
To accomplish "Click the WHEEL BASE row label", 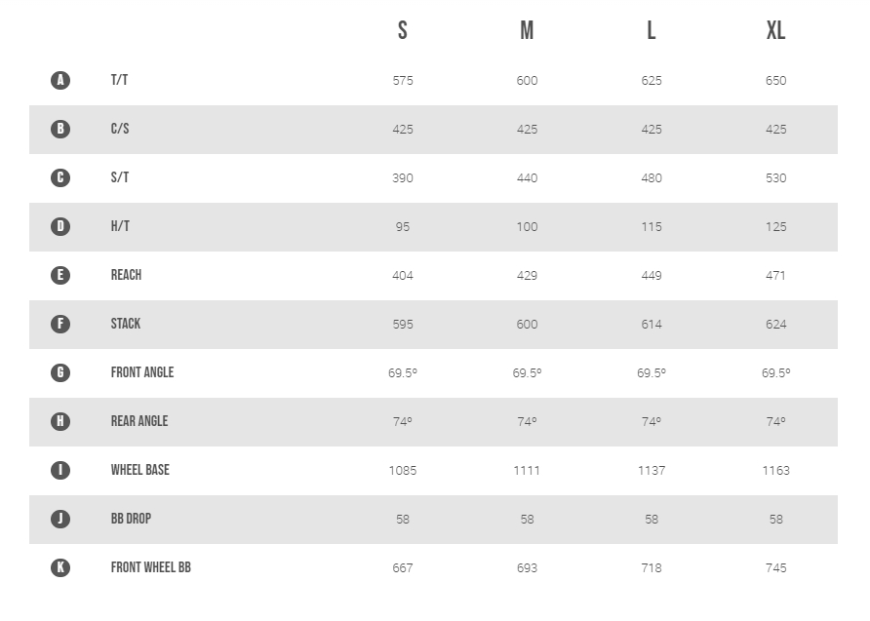I will 139,470.
